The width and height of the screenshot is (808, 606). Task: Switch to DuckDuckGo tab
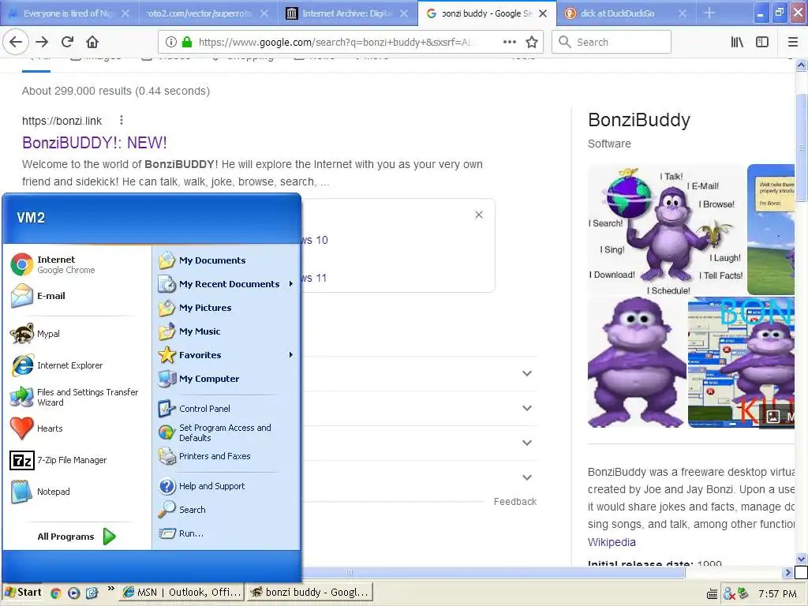click(x=617, y=13)
